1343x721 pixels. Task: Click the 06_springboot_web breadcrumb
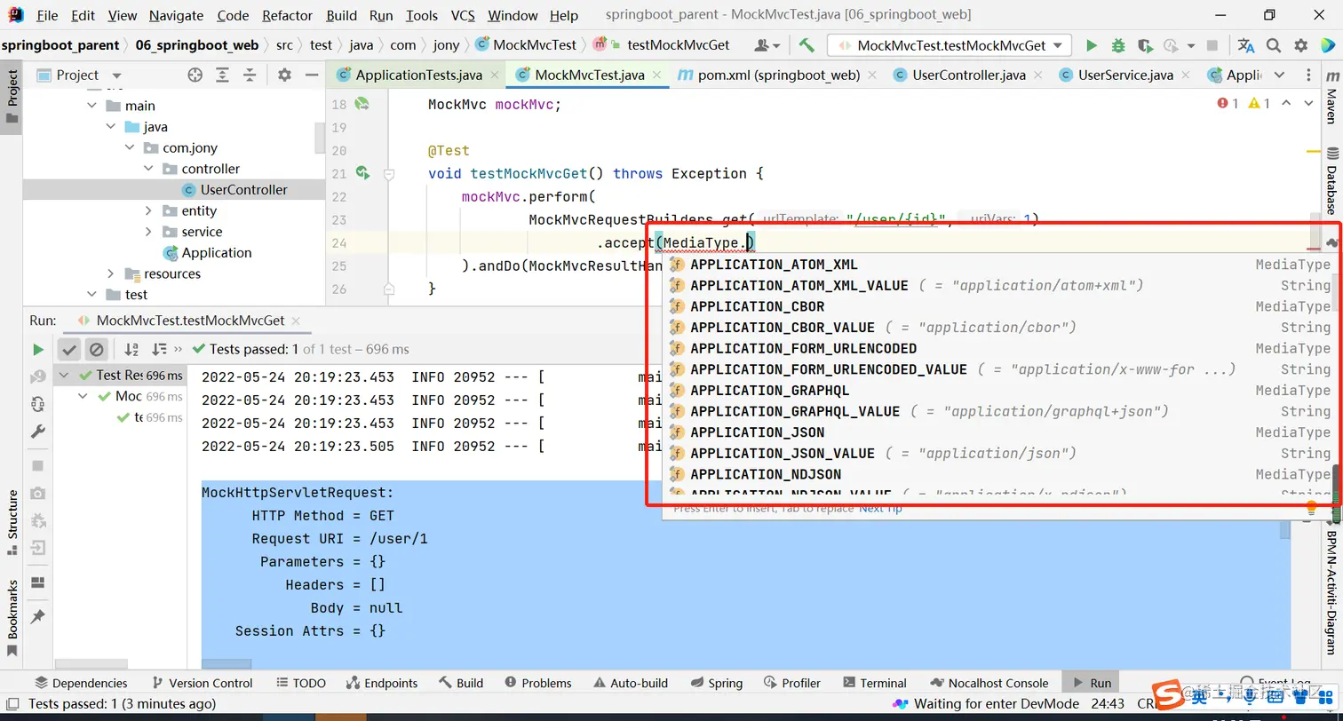pos(197,45)
